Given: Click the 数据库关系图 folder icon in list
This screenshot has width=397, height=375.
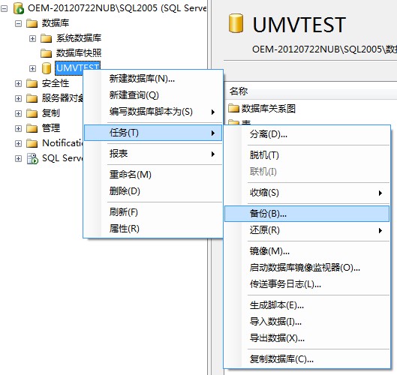Looking at the screenshot, I should 233,109.
